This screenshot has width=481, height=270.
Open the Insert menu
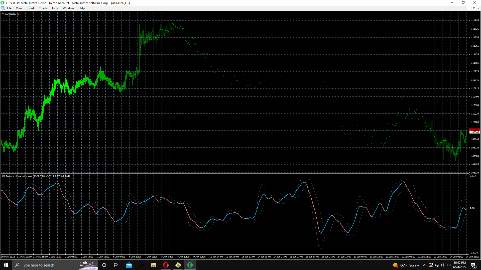tap(30, 8)
